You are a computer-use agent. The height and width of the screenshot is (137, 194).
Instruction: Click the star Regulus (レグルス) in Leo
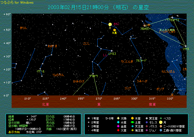point(112,51)
